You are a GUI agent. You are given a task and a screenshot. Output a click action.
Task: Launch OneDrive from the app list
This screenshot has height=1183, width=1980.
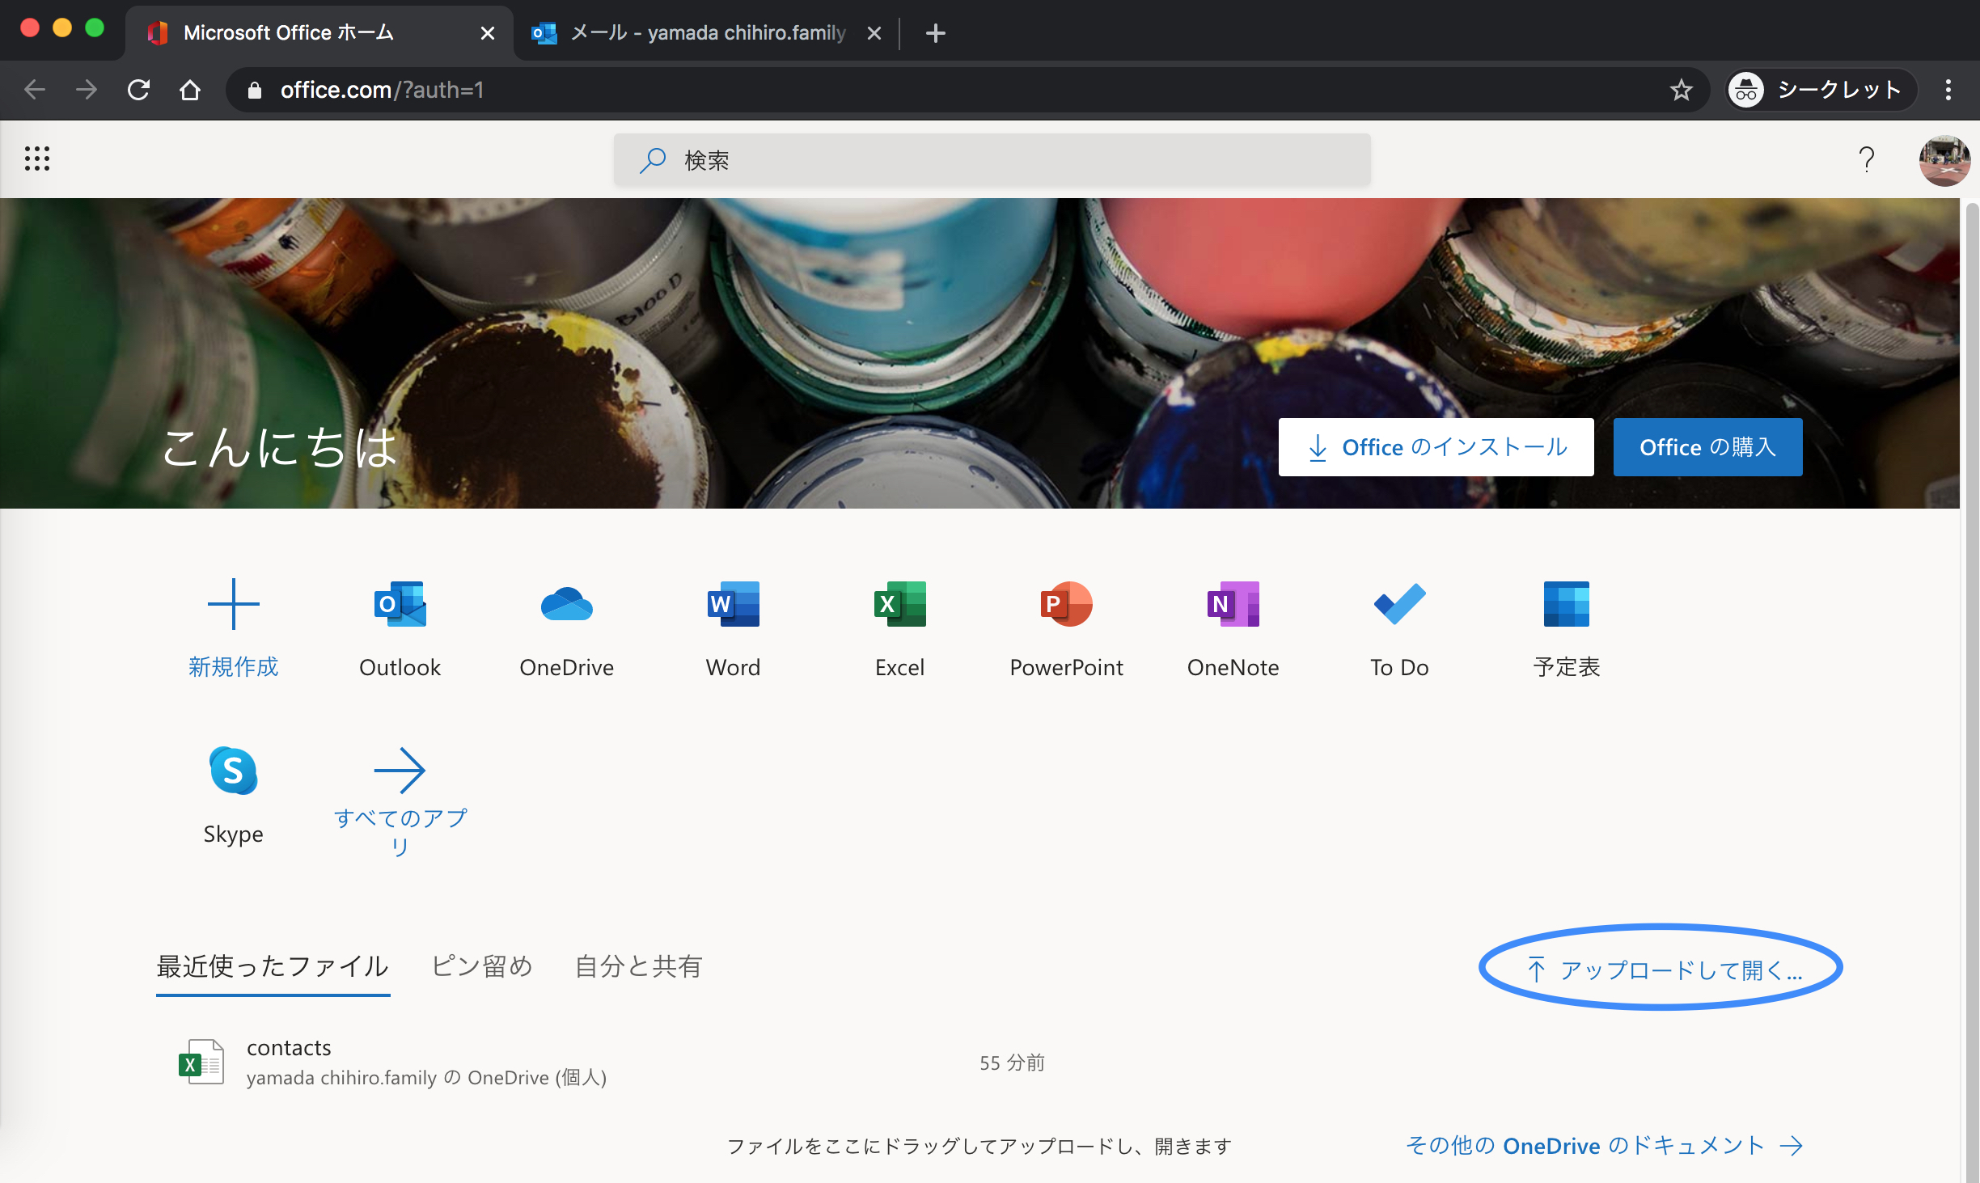pyautogui.click(x=566, y=604)
